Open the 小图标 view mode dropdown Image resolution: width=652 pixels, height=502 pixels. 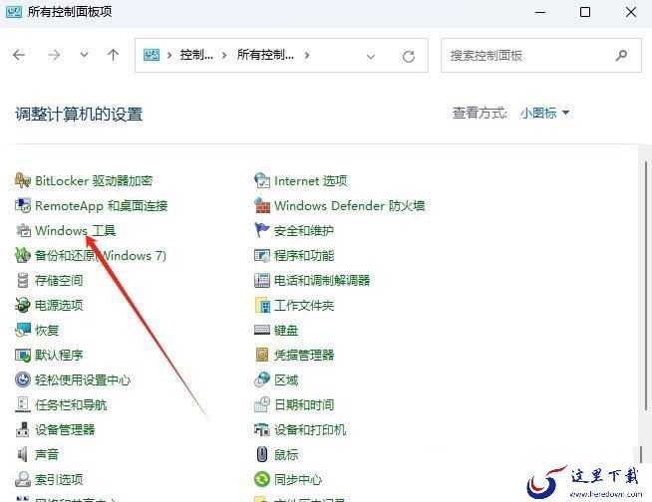544,113
